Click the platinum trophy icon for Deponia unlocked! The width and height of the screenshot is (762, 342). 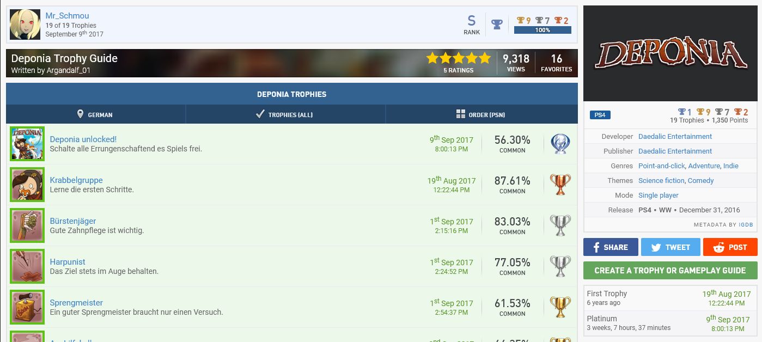[560, 144]
